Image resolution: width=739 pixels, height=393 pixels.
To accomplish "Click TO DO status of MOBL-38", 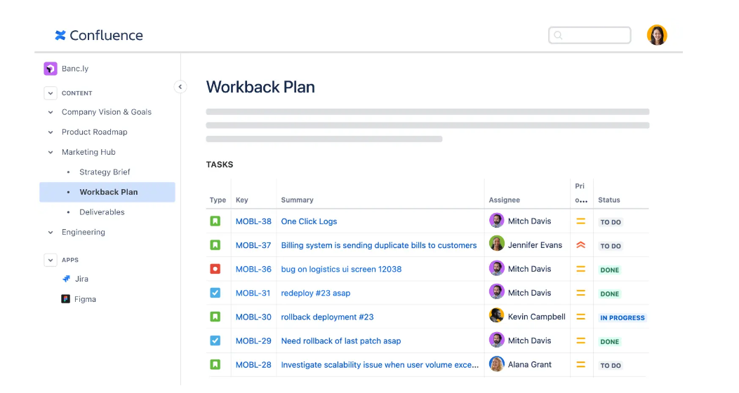I will [x=611, y=222].
